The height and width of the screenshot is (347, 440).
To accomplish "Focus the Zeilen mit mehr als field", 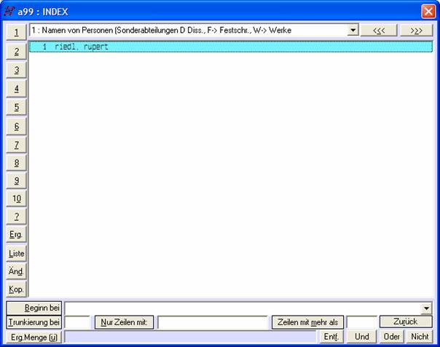I will [x=362, y=322].
